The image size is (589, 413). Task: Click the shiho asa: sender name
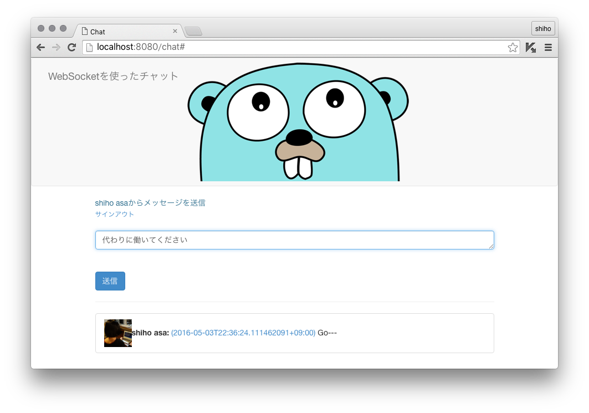click(x=151, y=333)
